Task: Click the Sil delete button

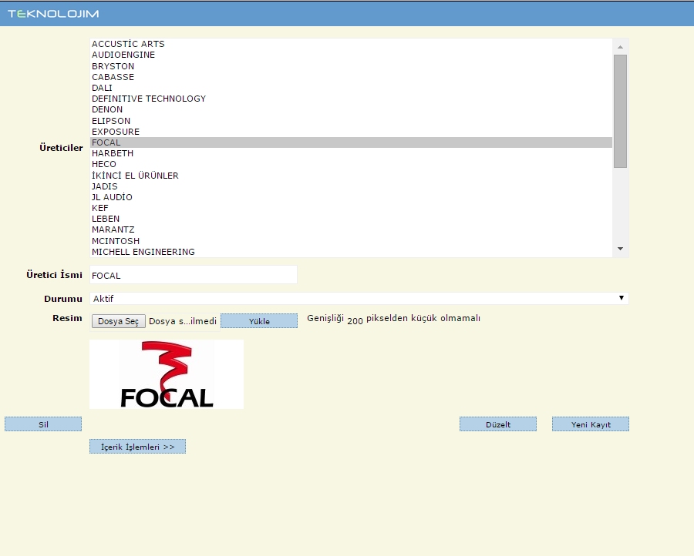Action: click(x=43, y=424)
